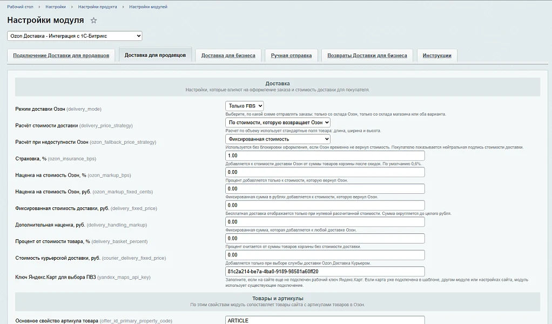Open the 'Расчёт при недоступности Озон' dropdown

(x=278, y=139)
